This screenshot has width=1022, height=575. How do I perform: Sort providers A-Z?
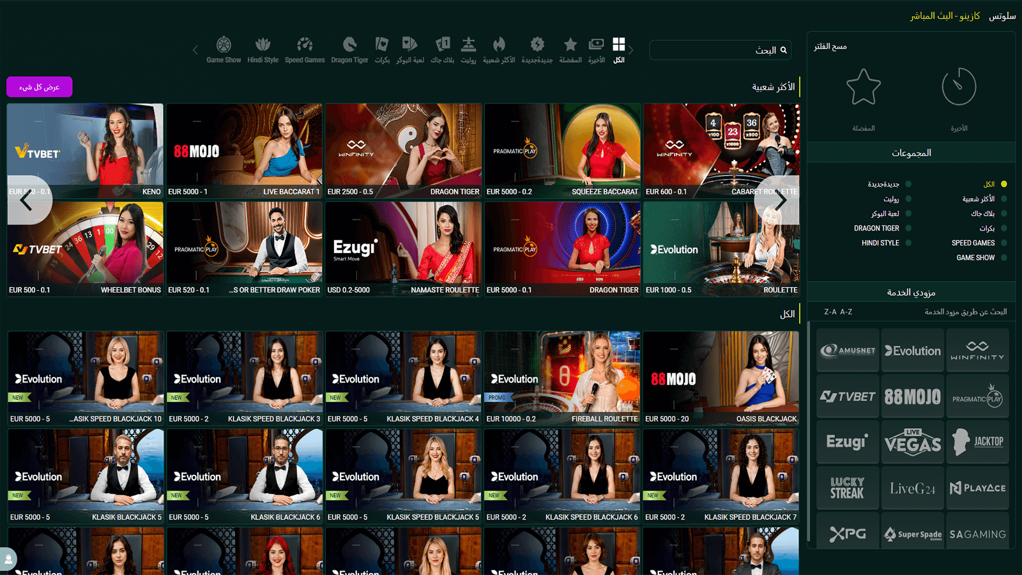tap(846, 312)
